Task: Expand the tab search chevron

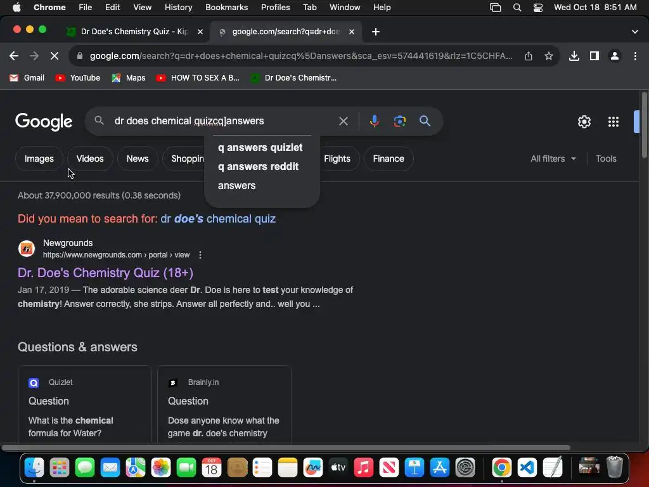Action: point(635,32)
